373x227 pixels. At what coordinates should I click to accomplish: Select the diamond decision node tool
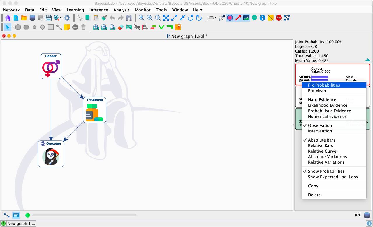(43, 27)
